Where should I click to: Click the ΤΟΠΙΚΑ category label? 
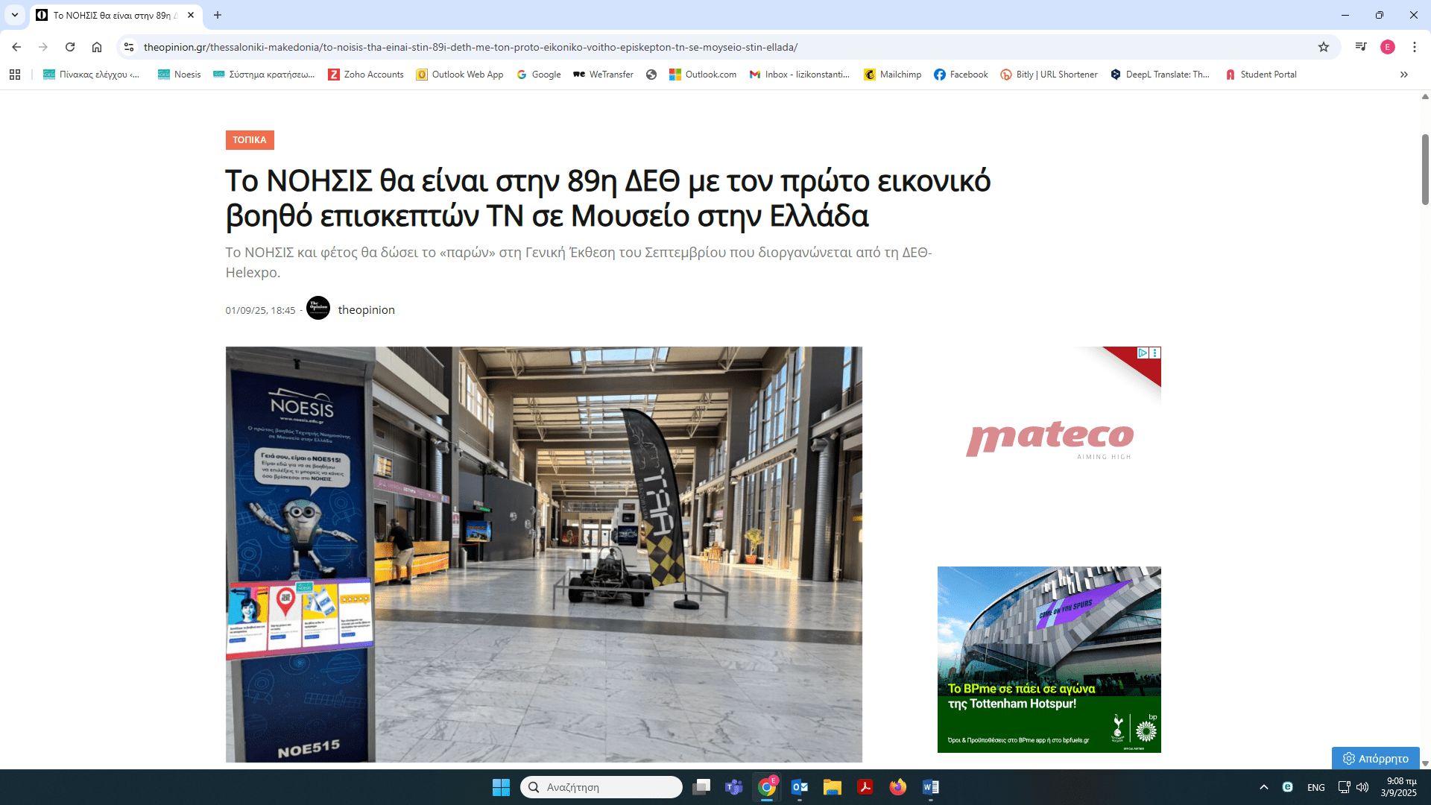(250, 140)
